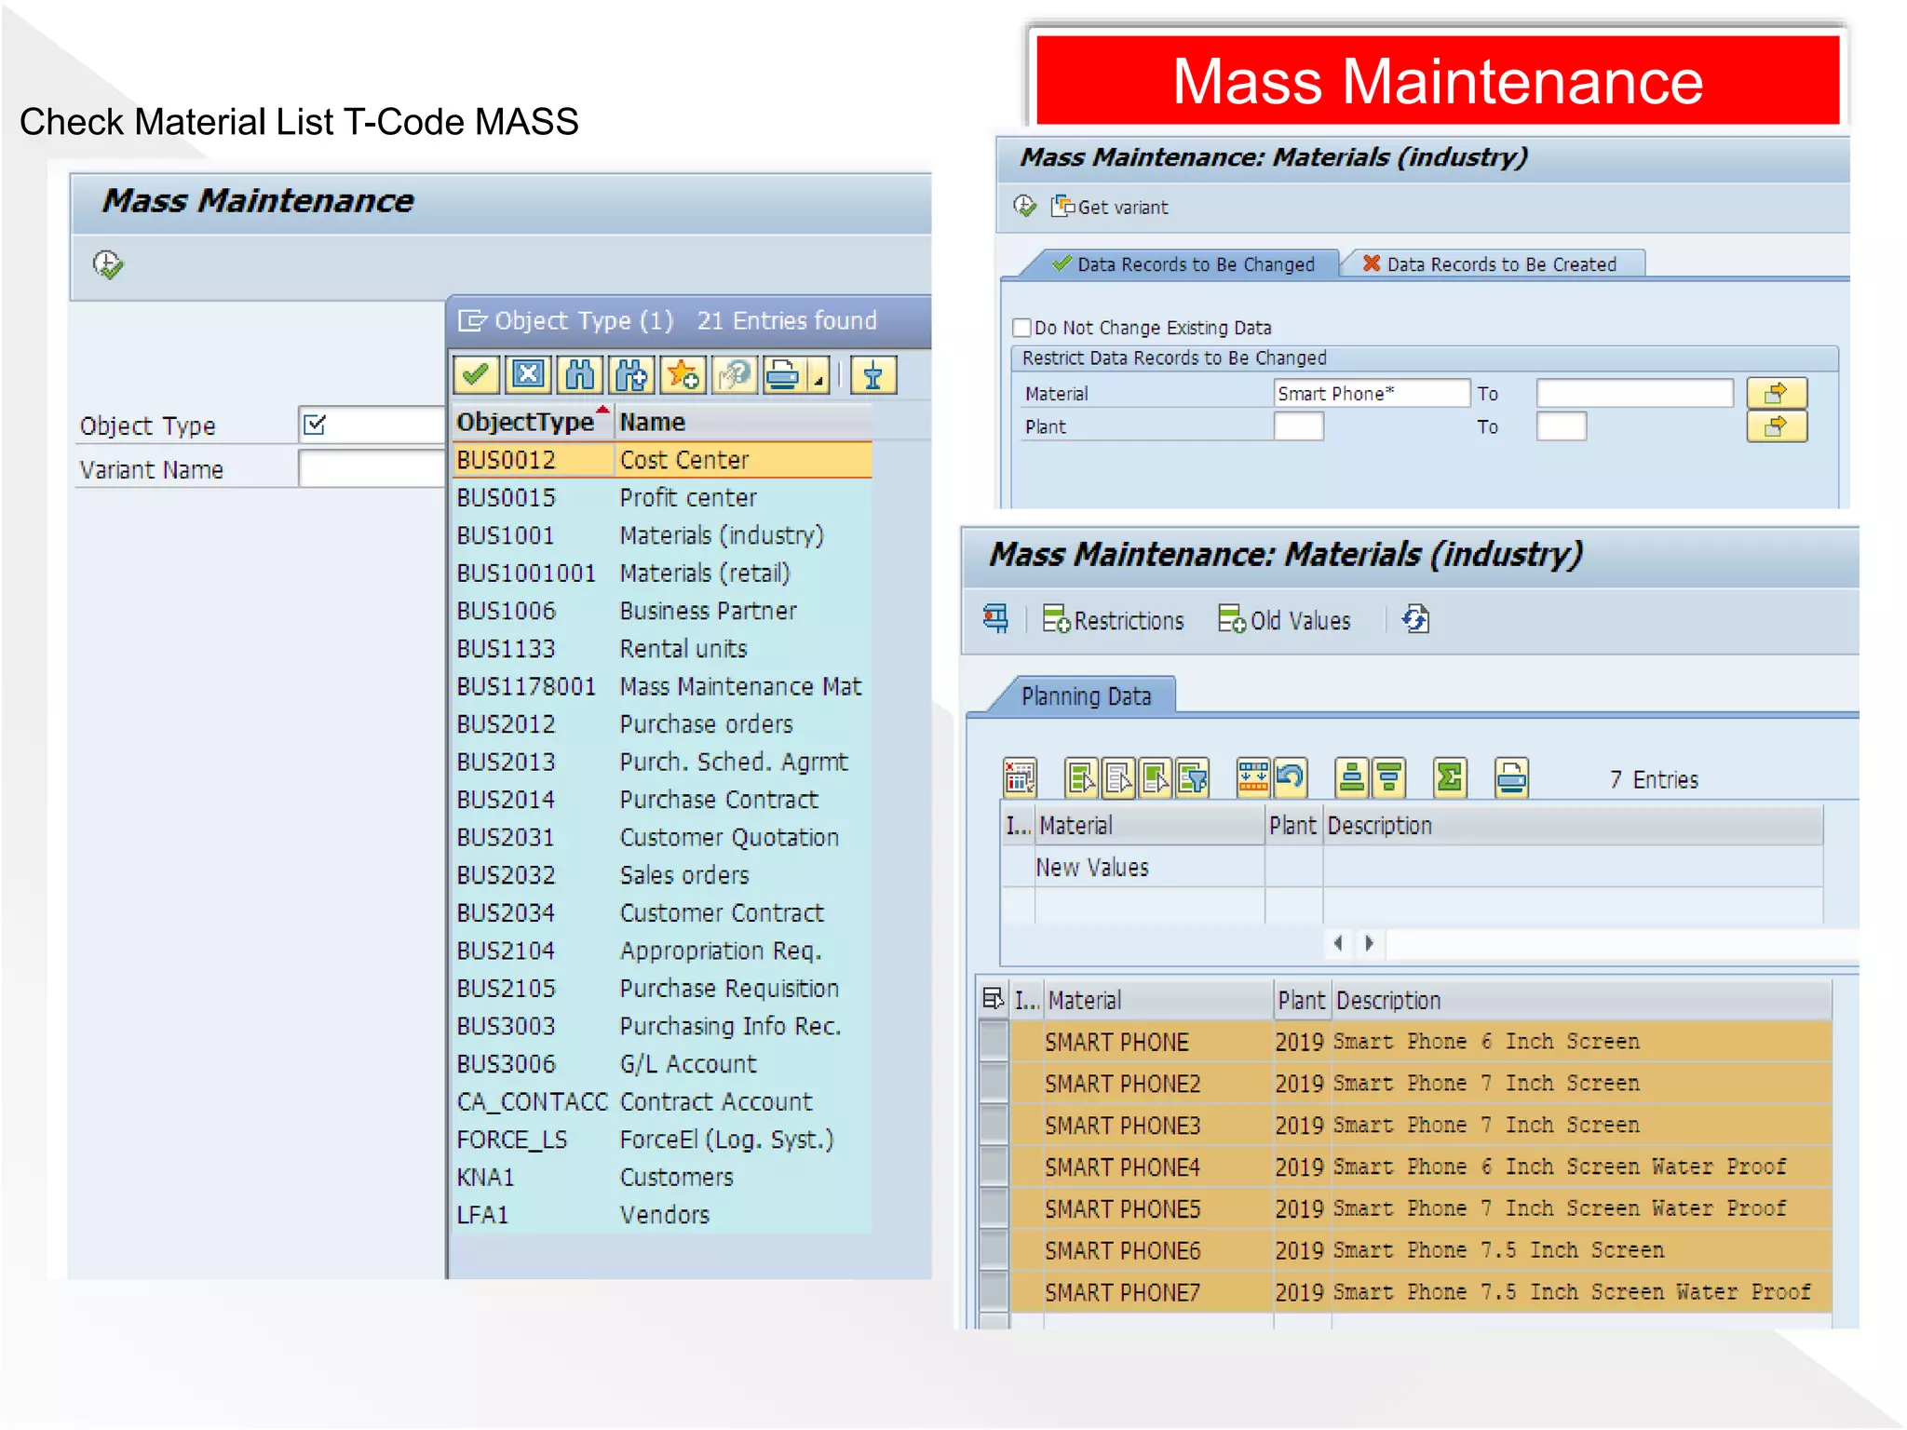Click the Material To input field
The height and width of the screenshot is (1430, 1907).
[x=1634, y=393]
